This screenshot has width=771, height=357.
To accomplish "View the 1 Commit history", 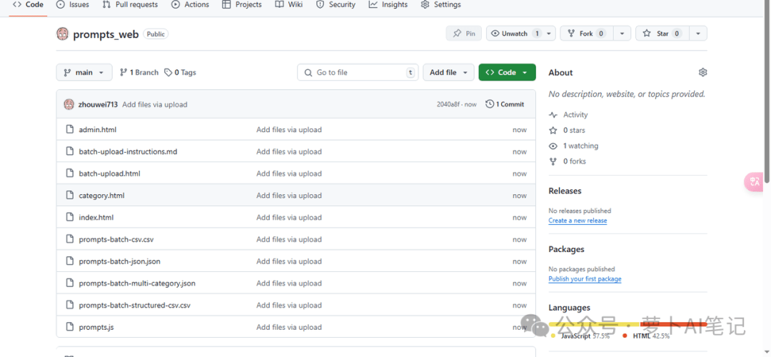I will tap(505, 104).
